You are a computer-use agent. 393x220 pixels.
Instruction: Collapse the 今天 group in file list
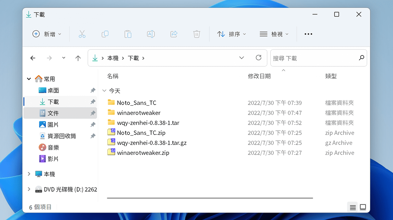click(104, 91)
